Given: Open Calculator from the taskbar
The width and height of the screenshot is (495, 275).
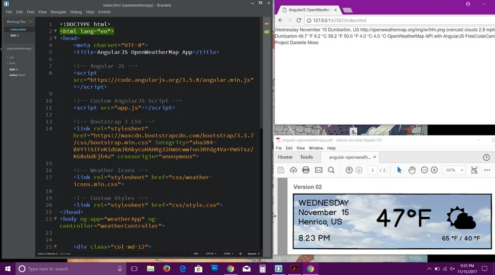Looking at the screenshot, I should click(x=262, y=269).
